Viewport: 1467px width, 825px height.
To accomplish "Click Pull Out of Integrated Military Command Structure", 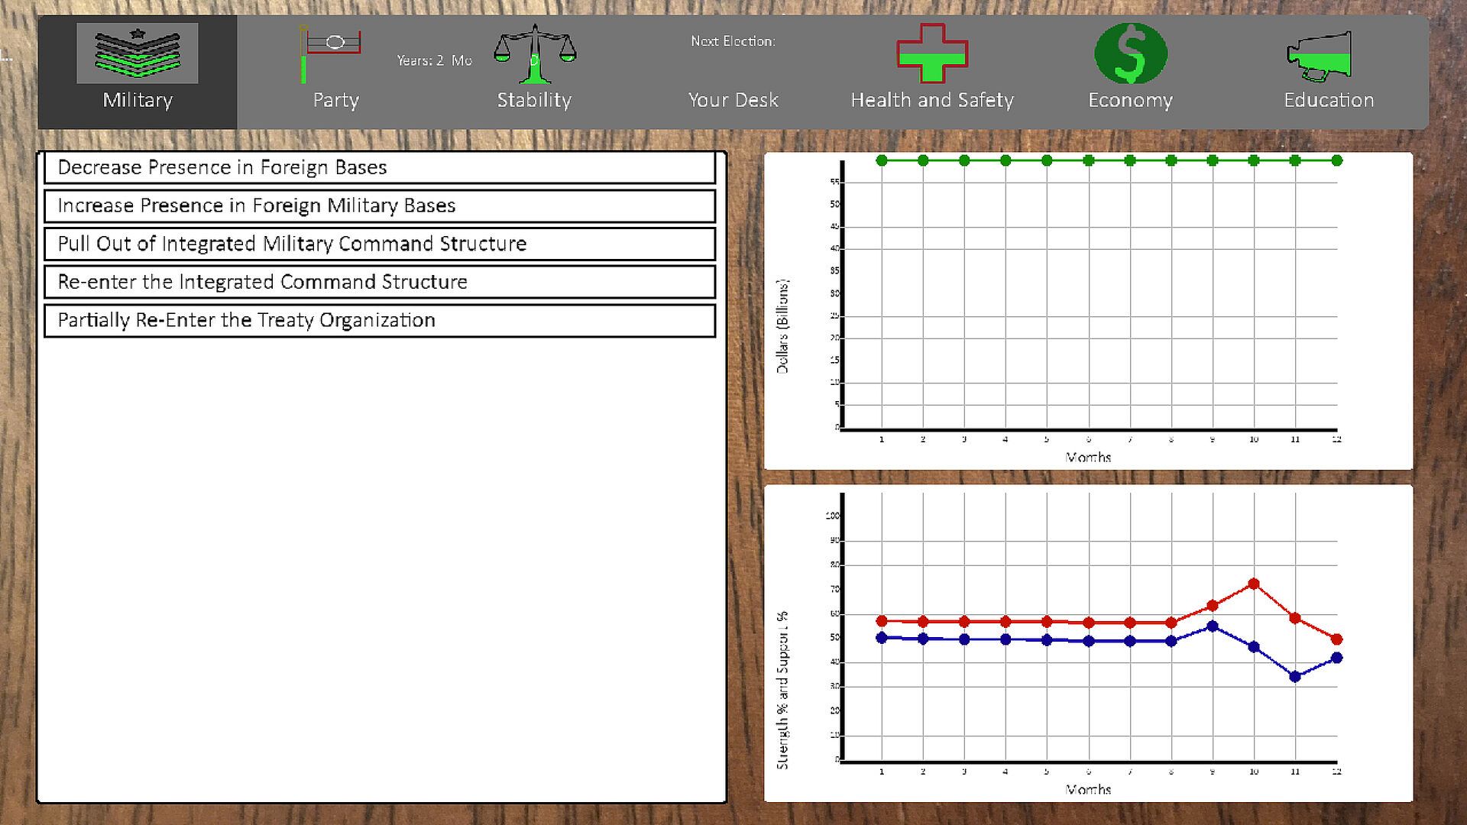I will pyautogui.click(x=380, y=244).
